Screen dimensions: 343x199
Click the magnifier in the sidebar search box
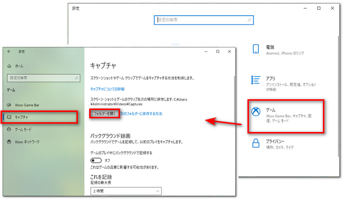[76, 78]
